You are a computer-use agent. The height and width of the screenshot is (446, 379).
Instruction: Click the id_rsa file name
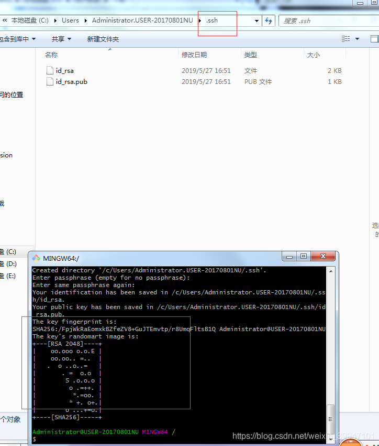click(x=65, y=70)
